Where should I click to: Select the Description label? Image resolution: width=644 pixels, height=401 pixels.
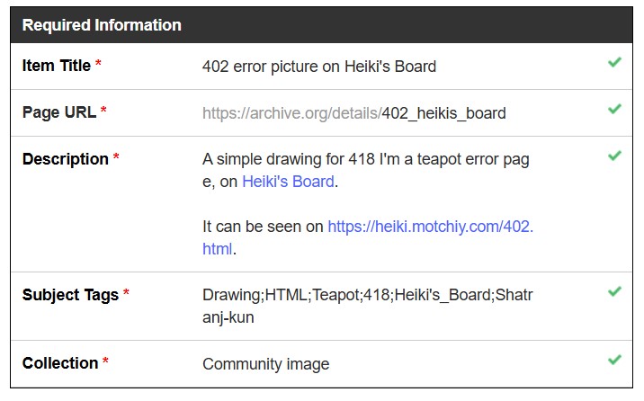(65, 159)
